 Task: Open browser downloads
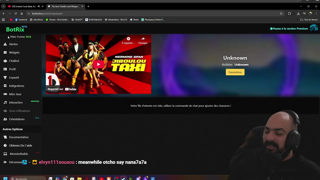(298, 13)
